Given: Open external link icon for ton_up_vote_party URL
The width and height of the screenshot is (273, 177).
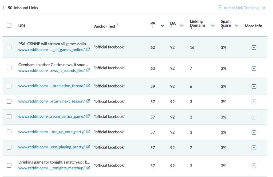Looking at the screenshot, I should [88, 132].
